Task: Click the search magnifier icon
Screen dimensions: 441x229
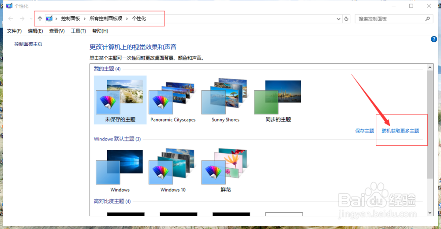Action: pos(427,19)
